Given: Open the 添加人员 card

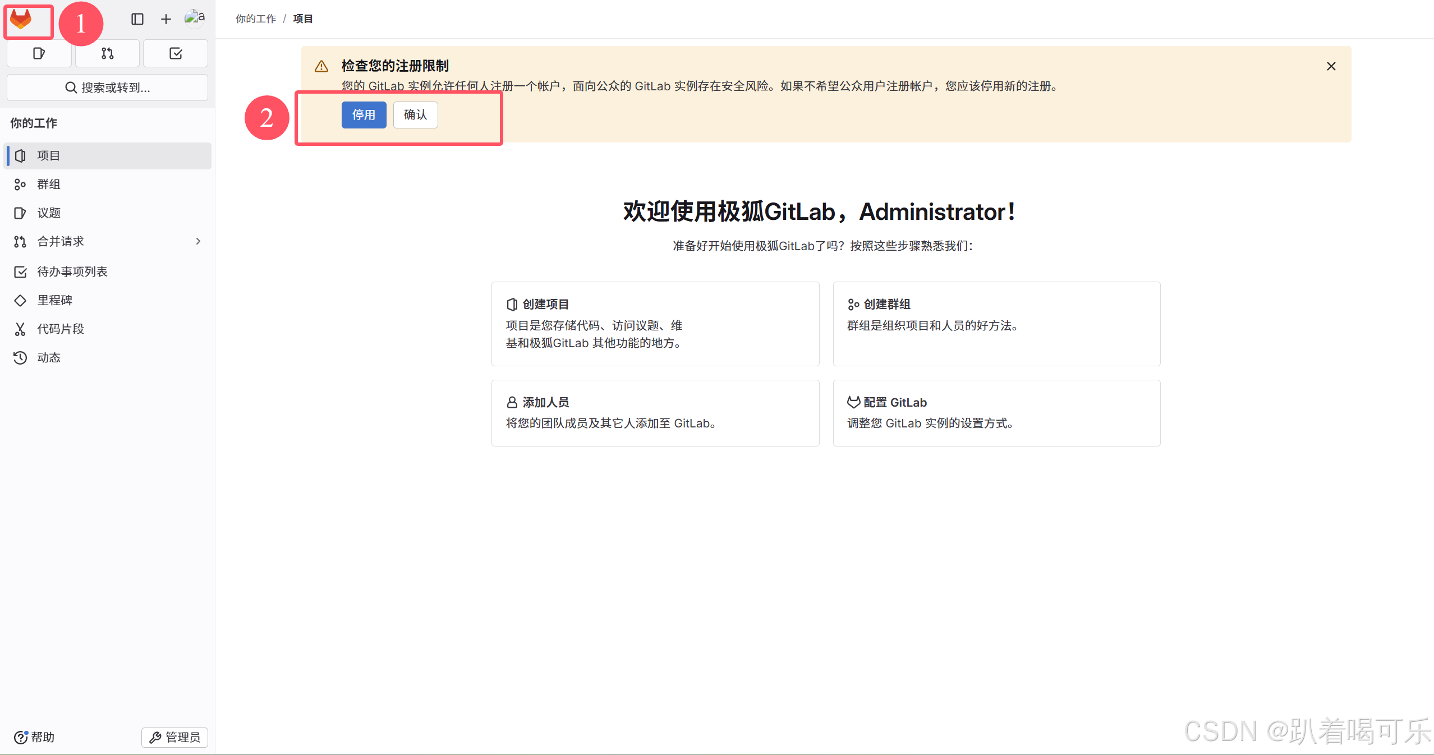Looking at the screenshot, I should point(655,413).
